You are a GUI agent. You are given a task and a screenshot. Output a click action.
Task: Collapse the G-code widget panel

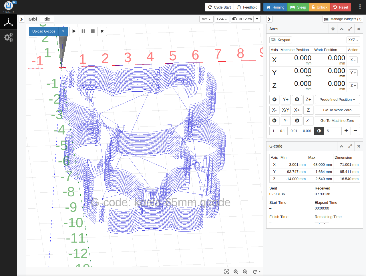[x=341, y=146]
